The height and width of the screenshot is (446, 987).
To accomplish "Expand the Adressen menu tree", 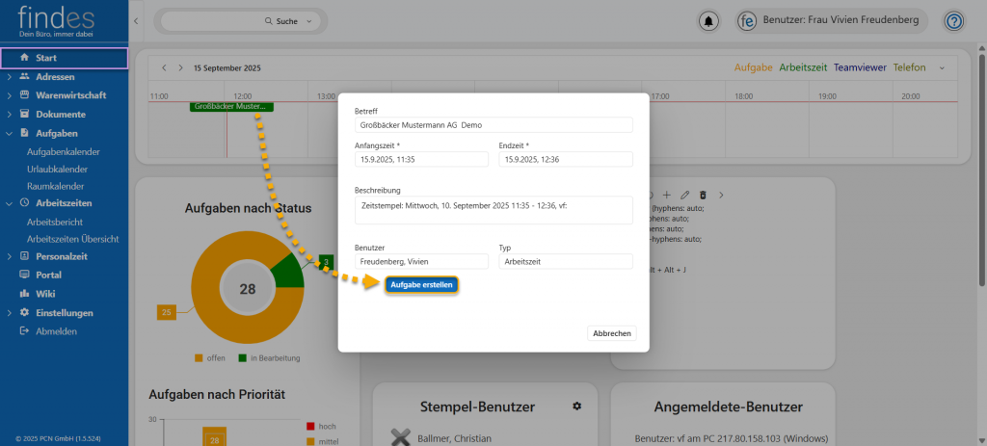I will pyautogui.click(x=10, y=76).
